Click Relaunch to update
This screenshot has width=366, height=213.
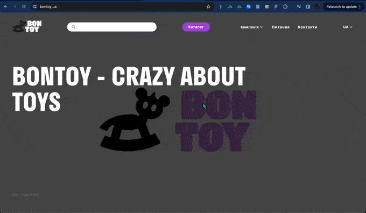click(x=341, y=7)
